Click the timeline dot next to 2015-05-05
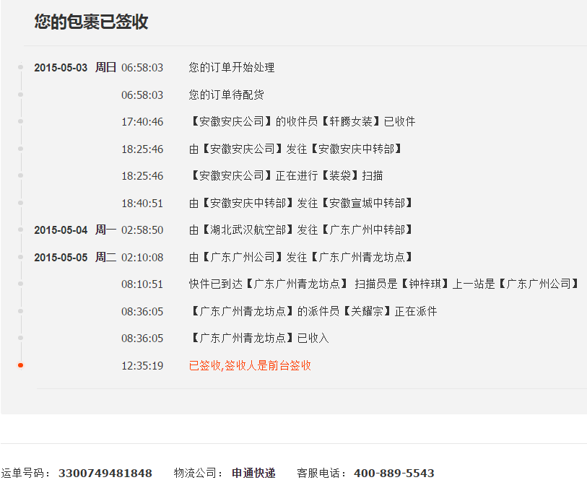The width and height of the screenshot is (587, 480). [20, 257]
